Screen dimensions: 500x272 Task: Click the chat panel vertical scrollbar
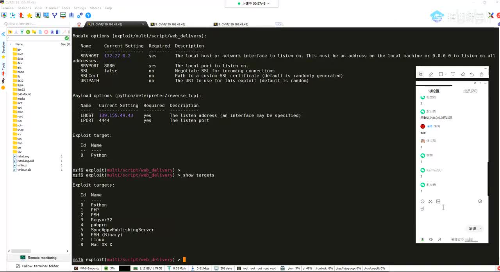pyautogui.click(x=489, y=178)
